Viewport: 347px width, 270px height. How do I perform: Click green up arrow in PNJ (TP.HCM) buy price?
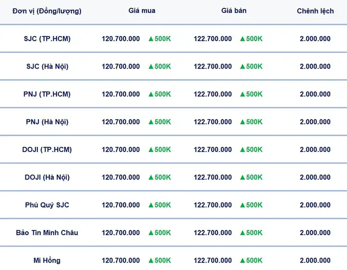151,94
